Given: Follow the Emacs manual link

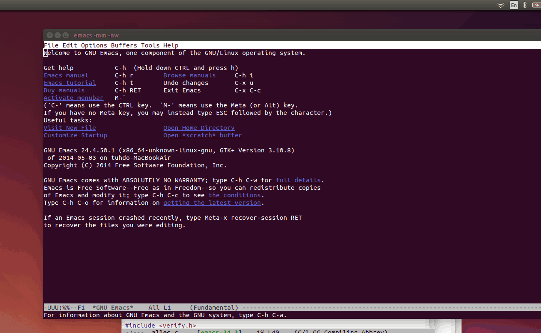Looking at the screenshot, I should pyautogui.click(x=66, y=75).
